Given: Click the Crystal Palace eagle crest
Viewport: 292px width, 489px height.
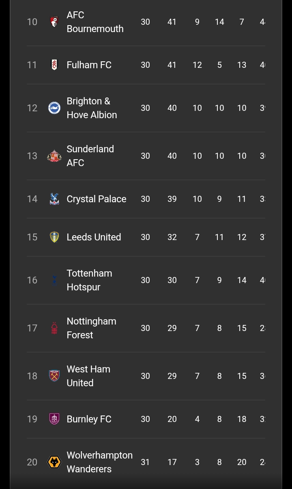Looking at the screenshot, I should 54,199.
